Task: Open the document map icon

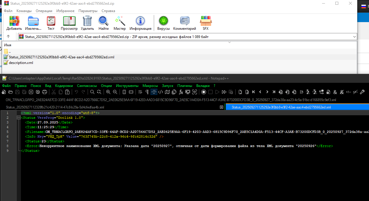Action: pos(167,92)
